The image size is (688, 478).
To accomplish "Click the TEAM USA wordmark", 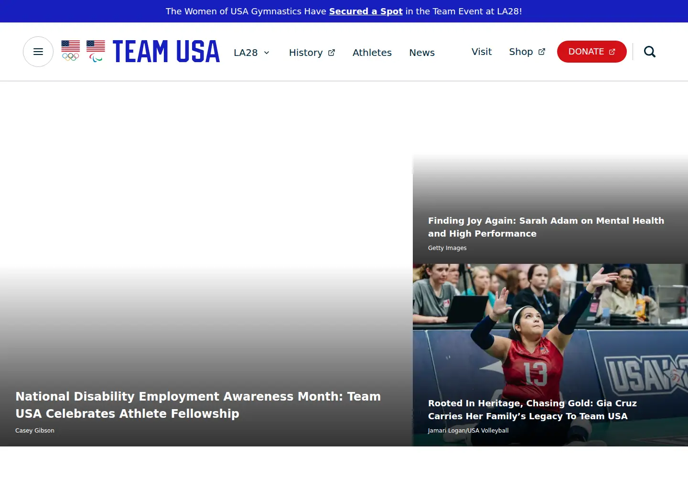I will tap(166, 52).
